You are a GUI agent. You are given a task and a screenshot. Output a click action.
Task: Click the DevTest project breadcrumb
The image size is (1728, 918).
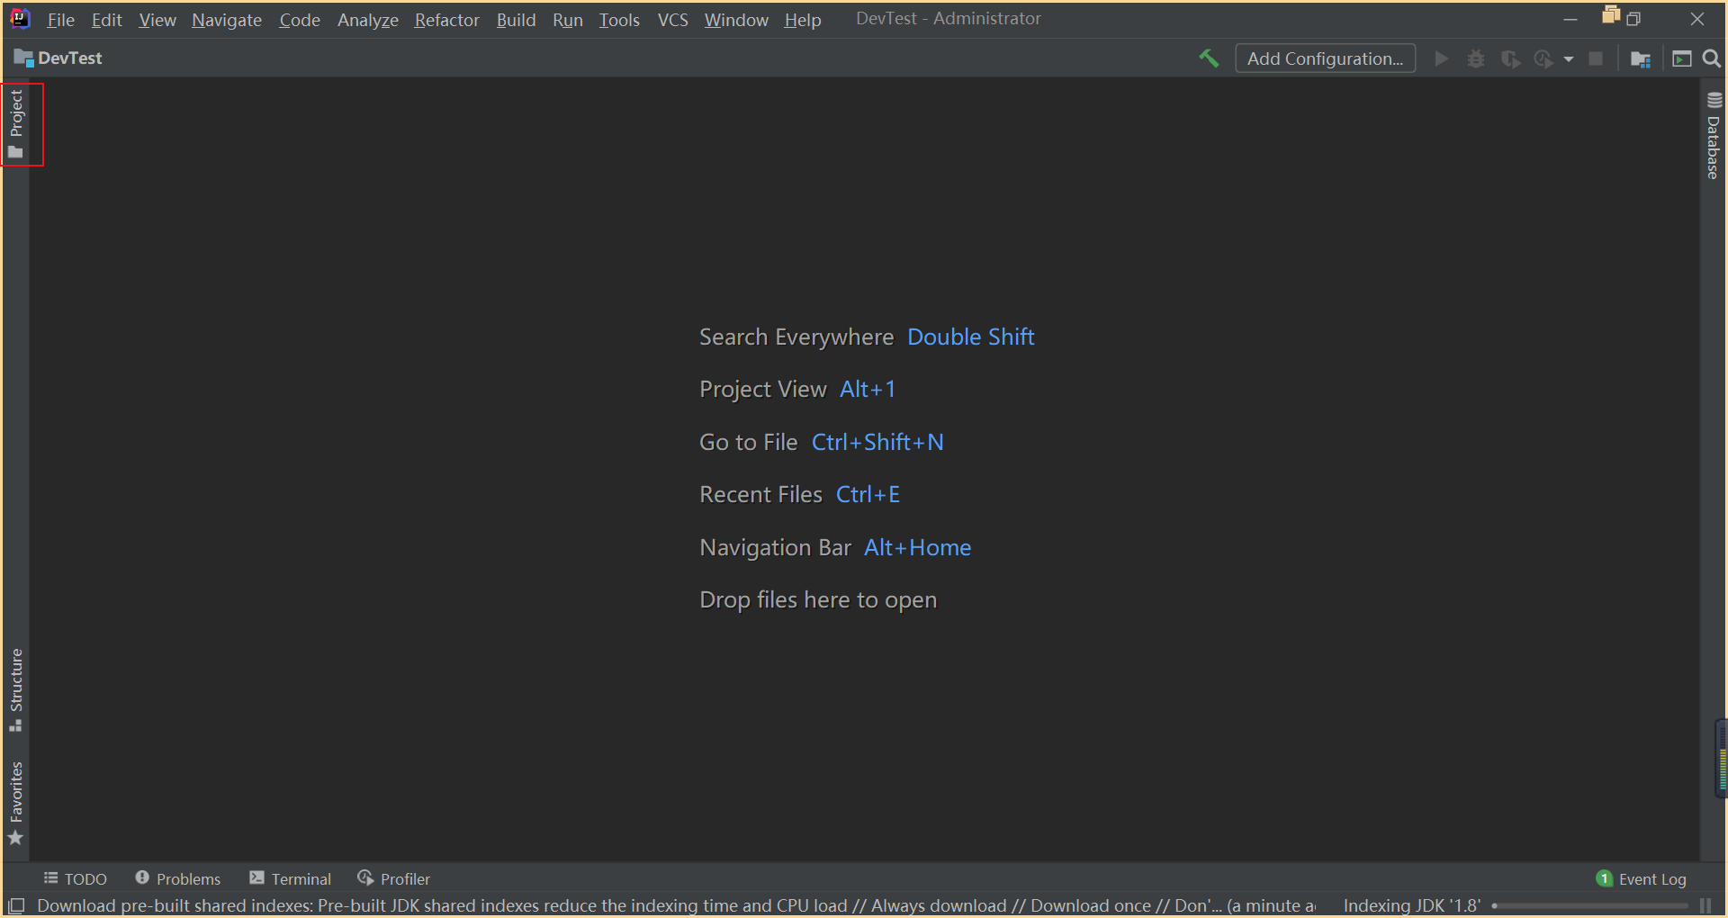pyautogui.click(x=58, y=58)
